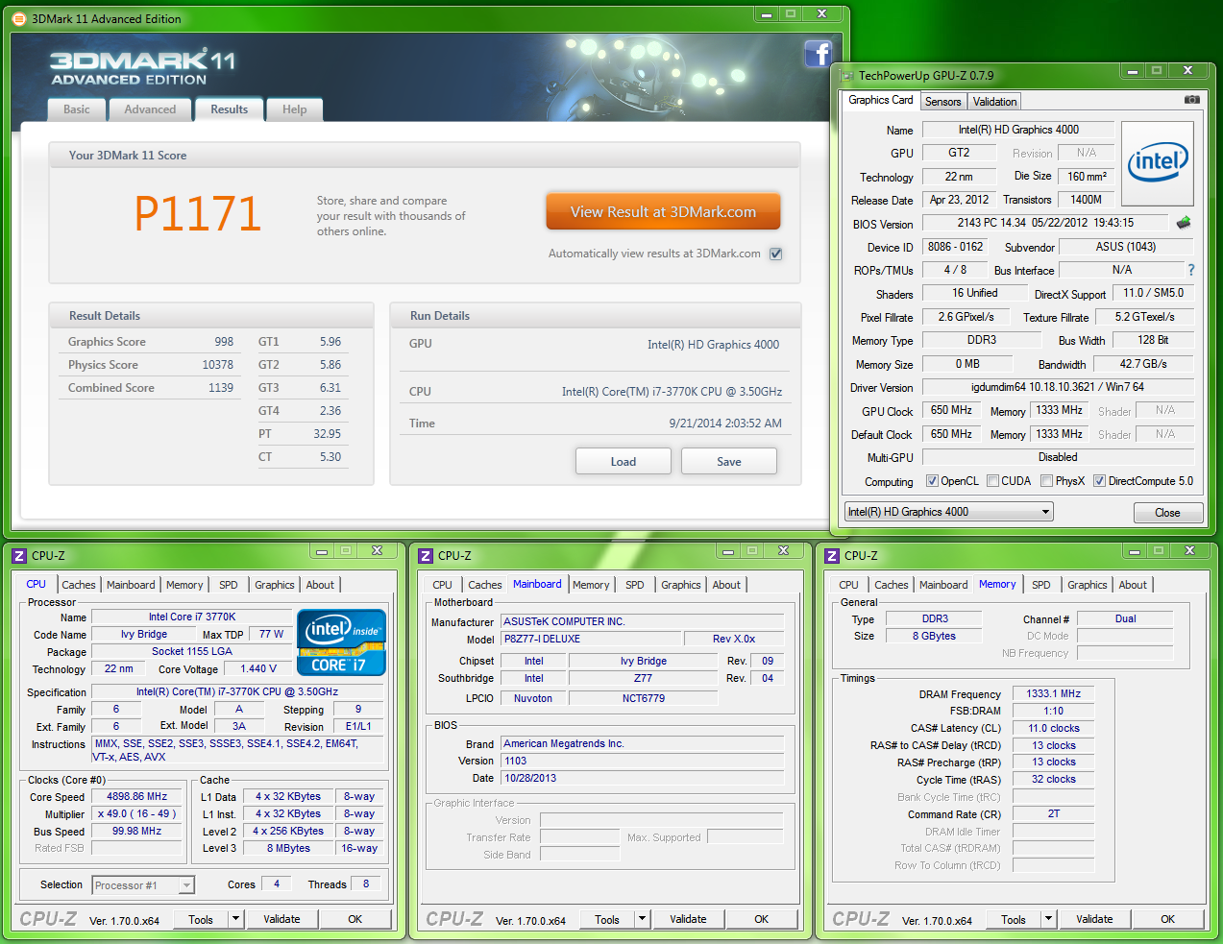
Task: Click OK in the Memory CPU-Z window
Action: coord(1167,919)
